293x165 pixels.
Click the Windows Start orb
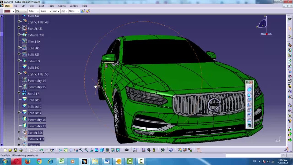(5, 161)
